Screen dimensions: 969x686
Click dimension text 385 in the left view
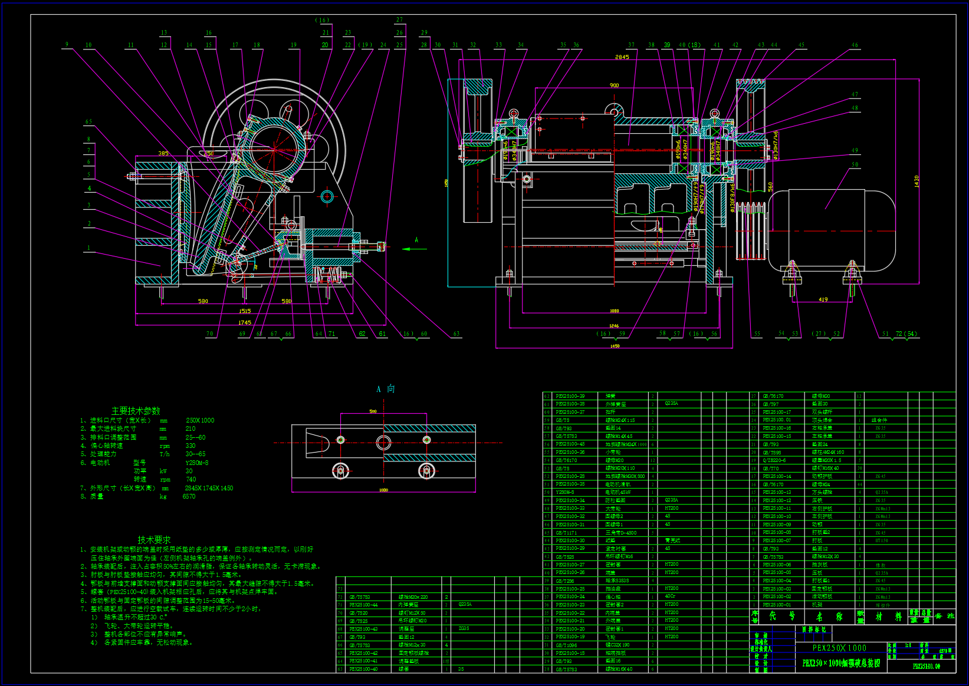[163, 153]
